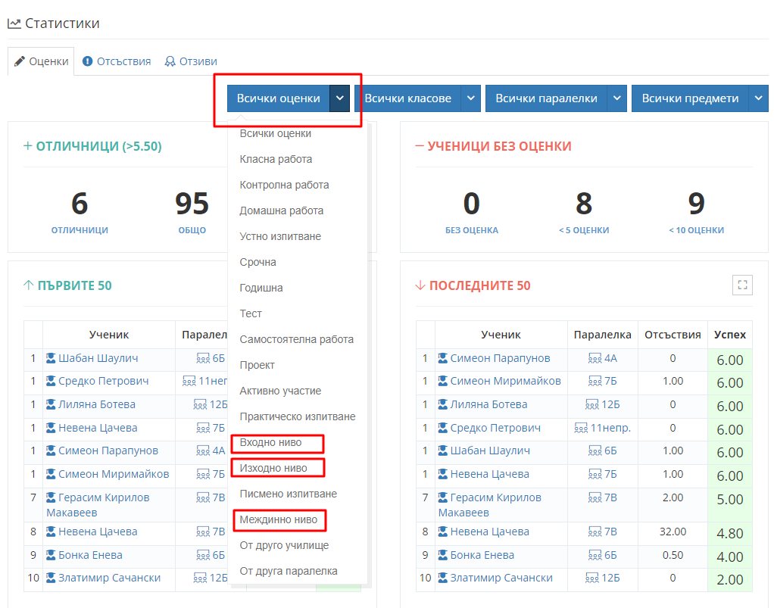Screen dimensions: 774x608
Task: Click student icon beside Златимир Сачански in right table
Action: (443, 578)
